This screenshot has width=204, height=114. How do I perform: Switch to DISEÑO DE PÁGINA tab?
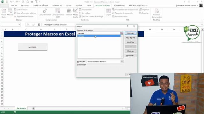(40, 6)
